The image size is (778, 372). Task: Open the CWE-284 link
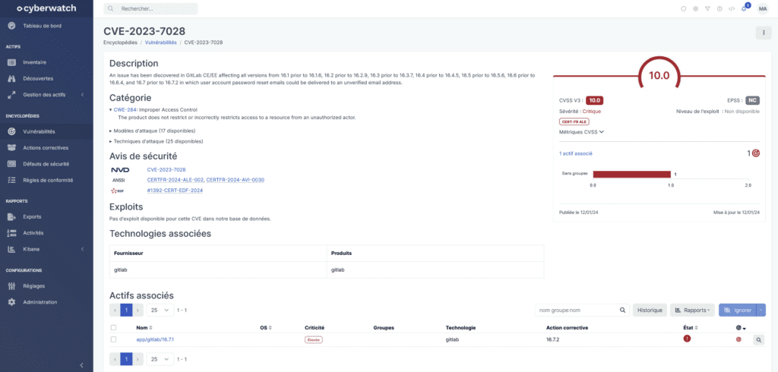point(125,109)
